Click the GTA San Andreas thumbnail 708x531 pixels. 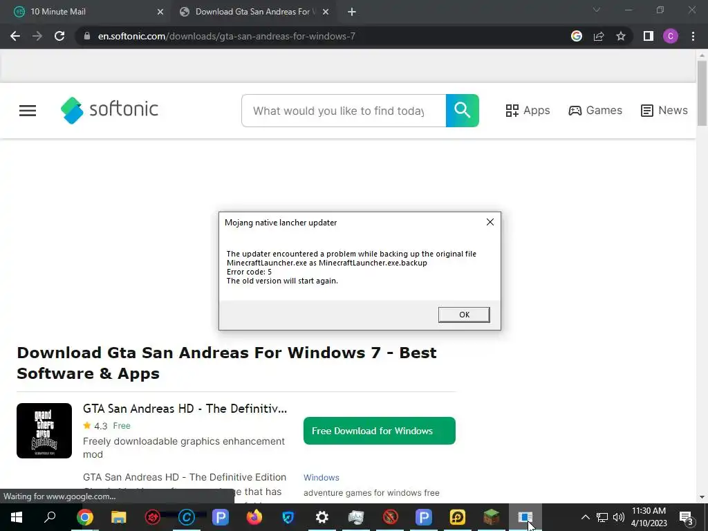coord(44,431)
